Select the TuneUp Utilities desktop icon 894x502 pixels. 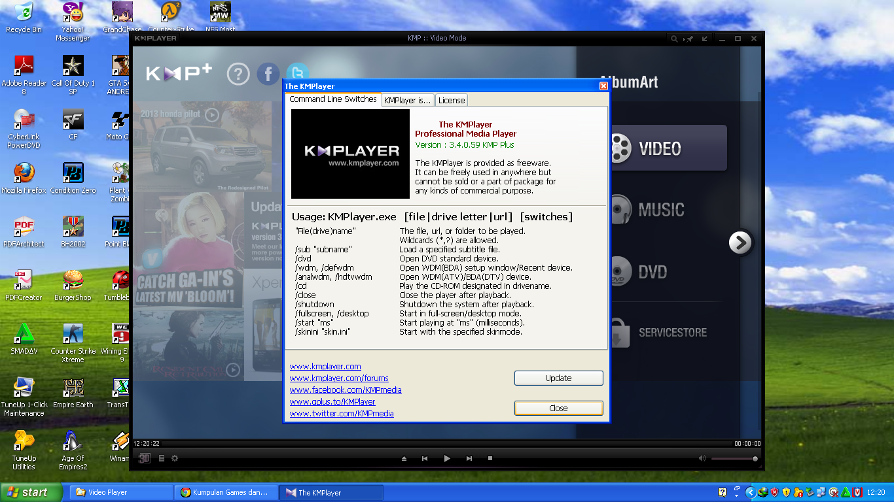point(24,450)
